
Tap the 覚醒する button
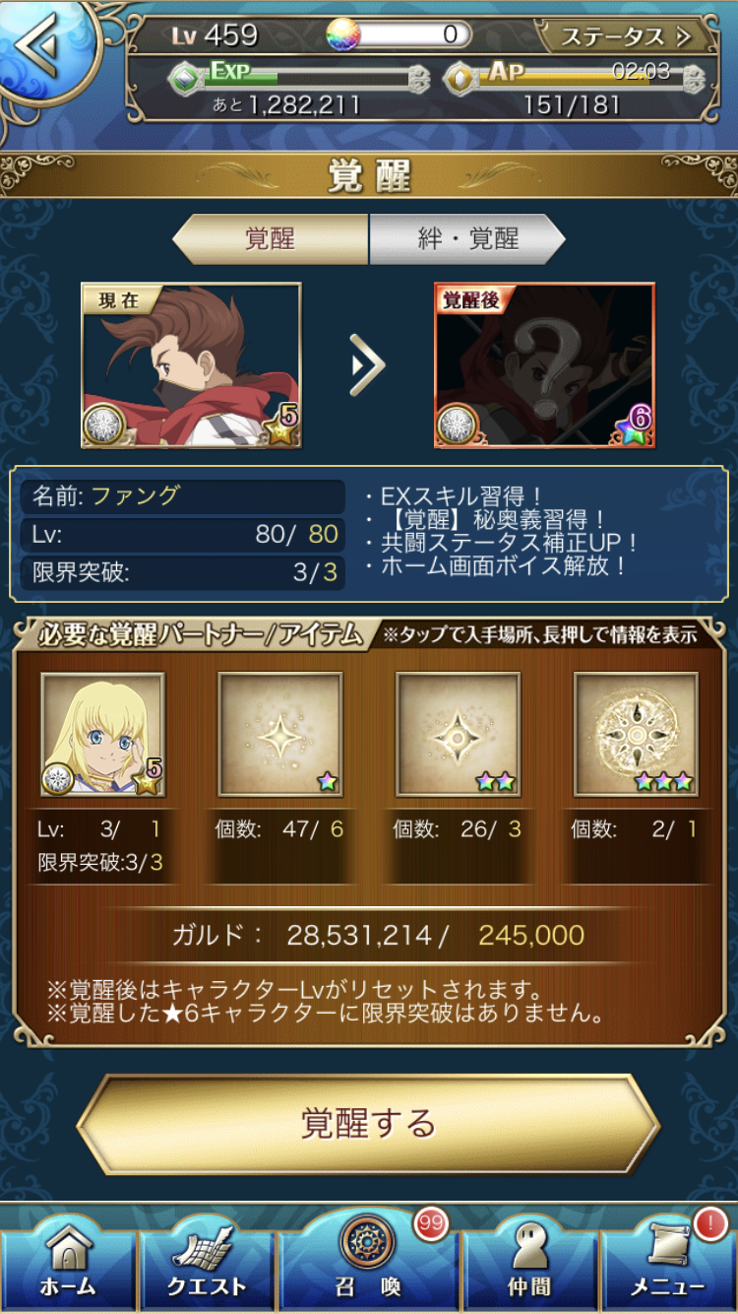click(x=368, y=1124)
